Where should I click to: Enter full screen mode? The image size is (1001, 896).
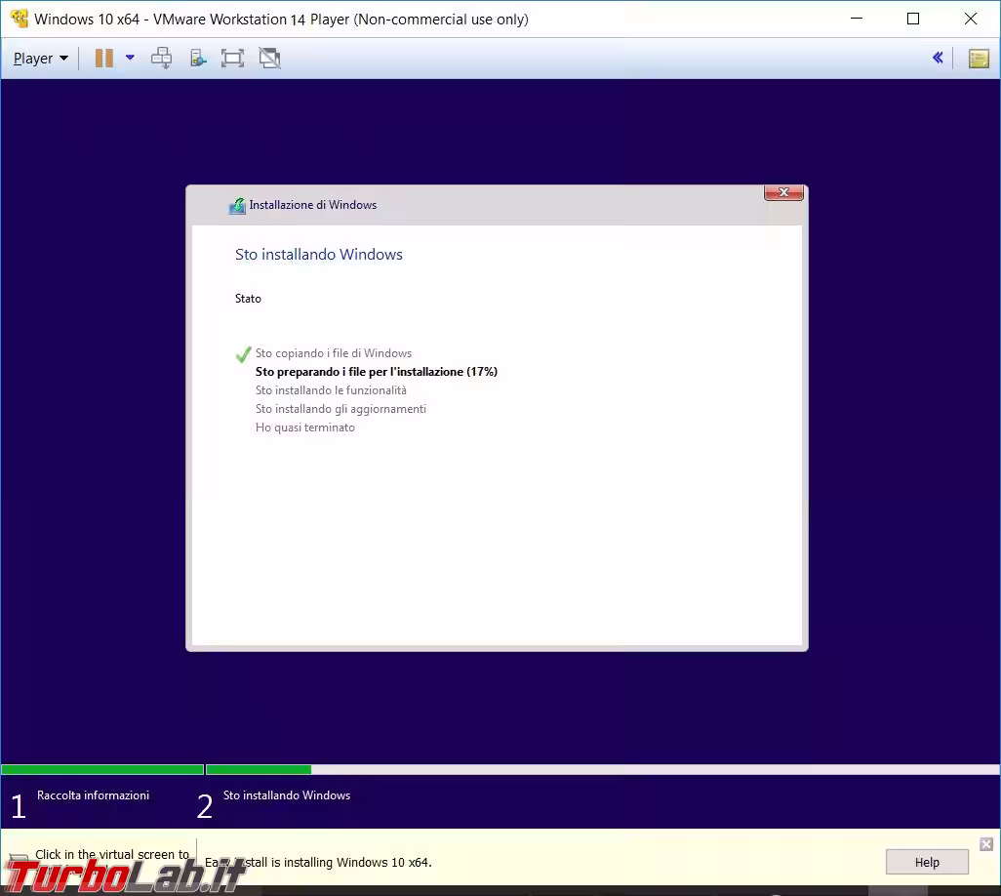click(232, 59)
